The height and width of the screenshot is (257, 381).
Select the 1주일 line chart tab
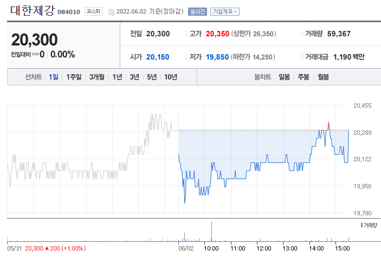[x=74, y=77]
